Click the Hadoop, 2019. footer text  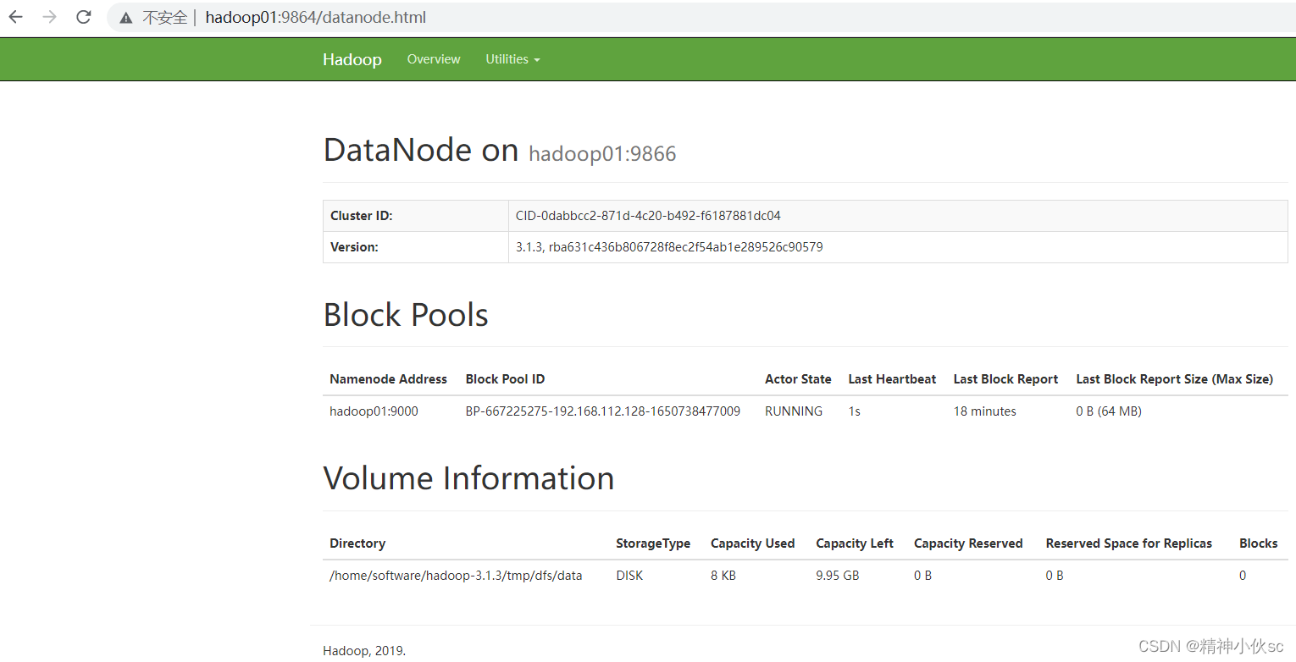click(364, 651)
